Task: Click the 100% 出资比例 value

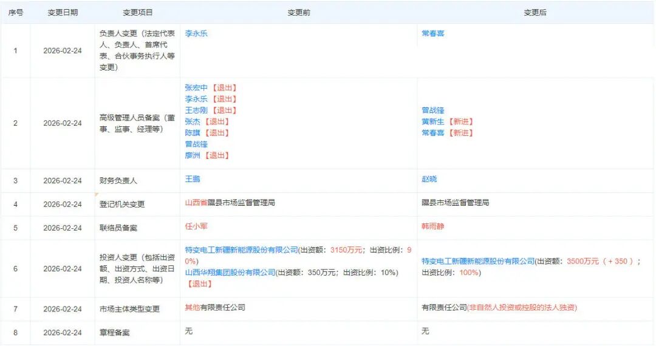Action: coord(468,273)
